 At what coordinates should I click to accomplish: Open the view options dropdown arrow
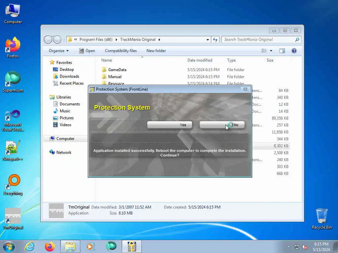(271, 51)
